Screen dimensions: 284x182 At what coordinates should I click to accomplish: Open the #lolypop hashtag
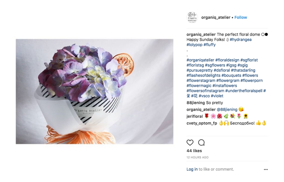194,45
